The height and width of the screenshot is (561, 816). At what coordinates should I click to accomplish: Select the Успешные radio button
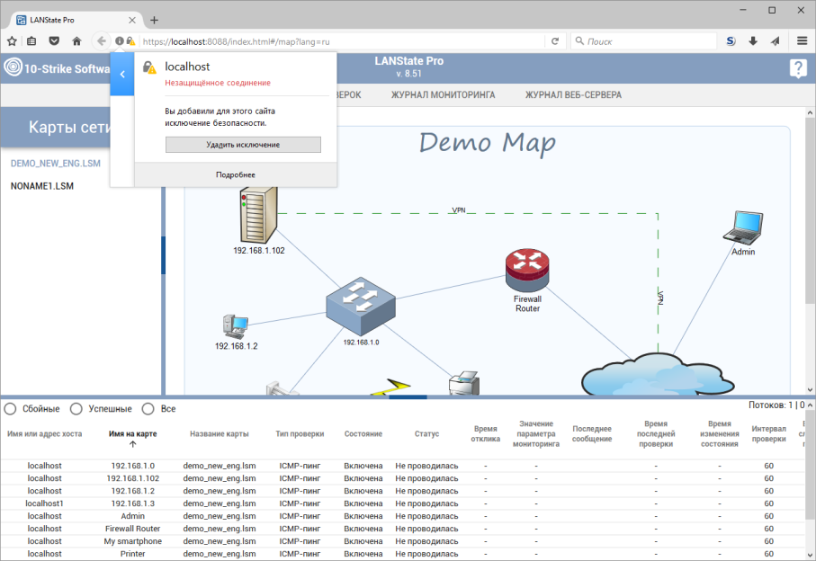pyautogui.click(x=76, y=409)
